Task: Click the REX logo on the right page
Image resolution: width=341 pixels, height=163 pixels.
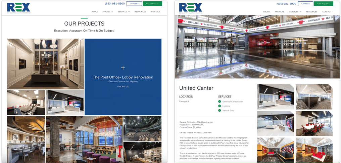Action: pos(190,8)
